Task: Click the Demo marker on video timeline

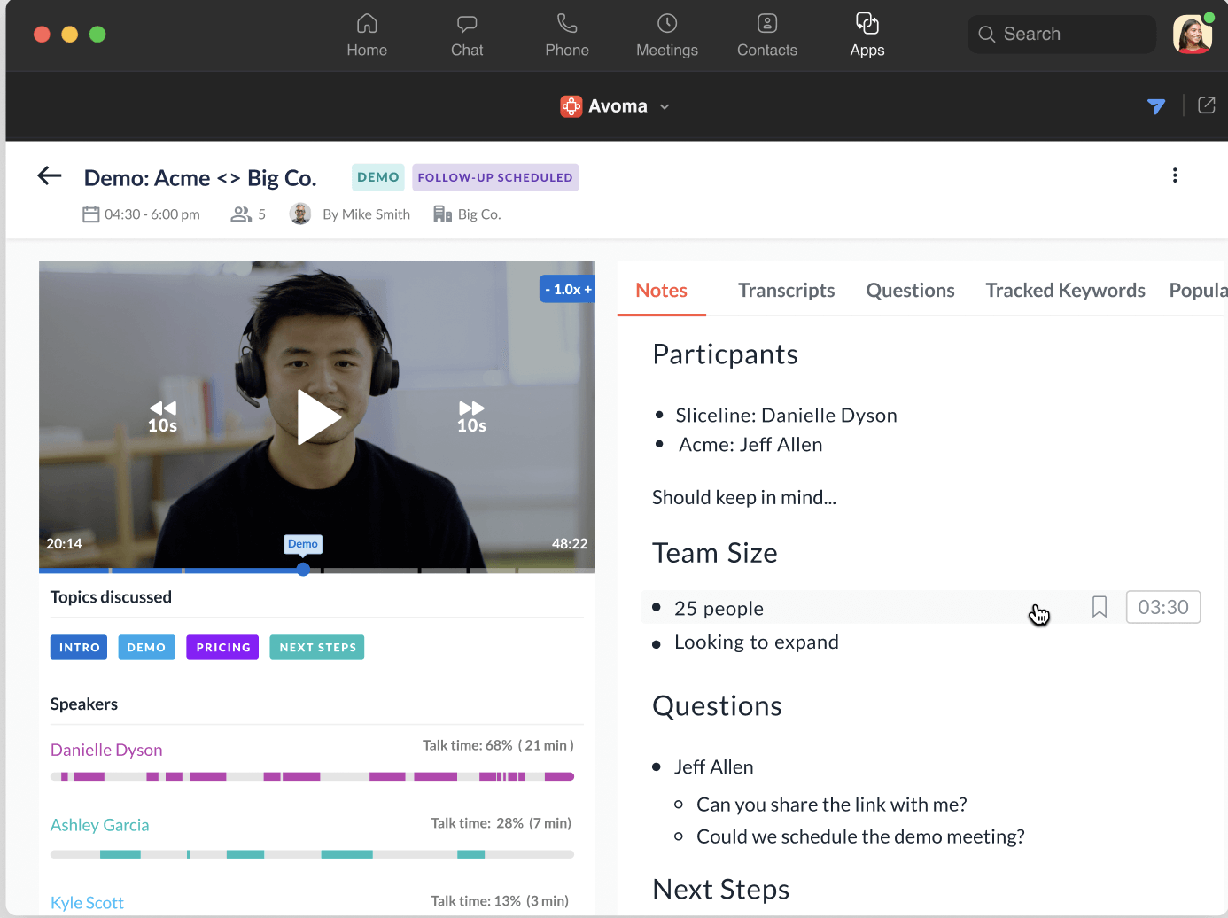Action: point(303,544)
